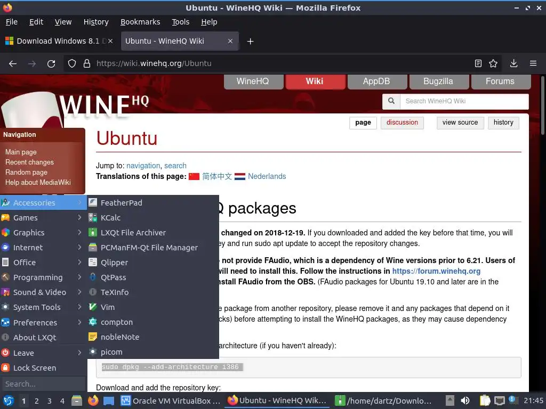Launch KCalc calculator

pos(153,217)
